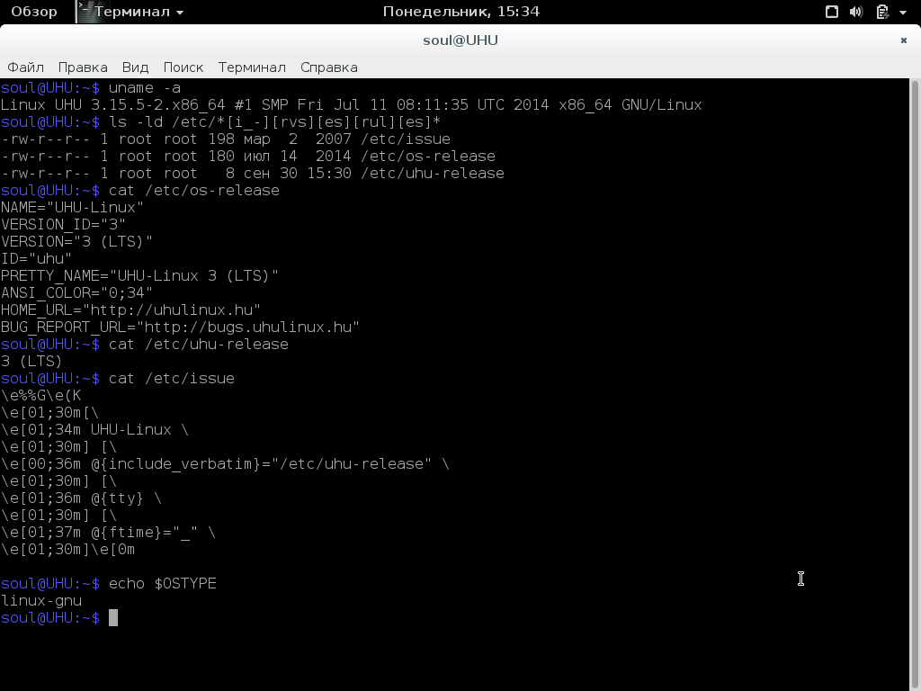Click the 'linux-gnu' output line
The width and height of the screenshot is (921, 691).
pos(40,600)
